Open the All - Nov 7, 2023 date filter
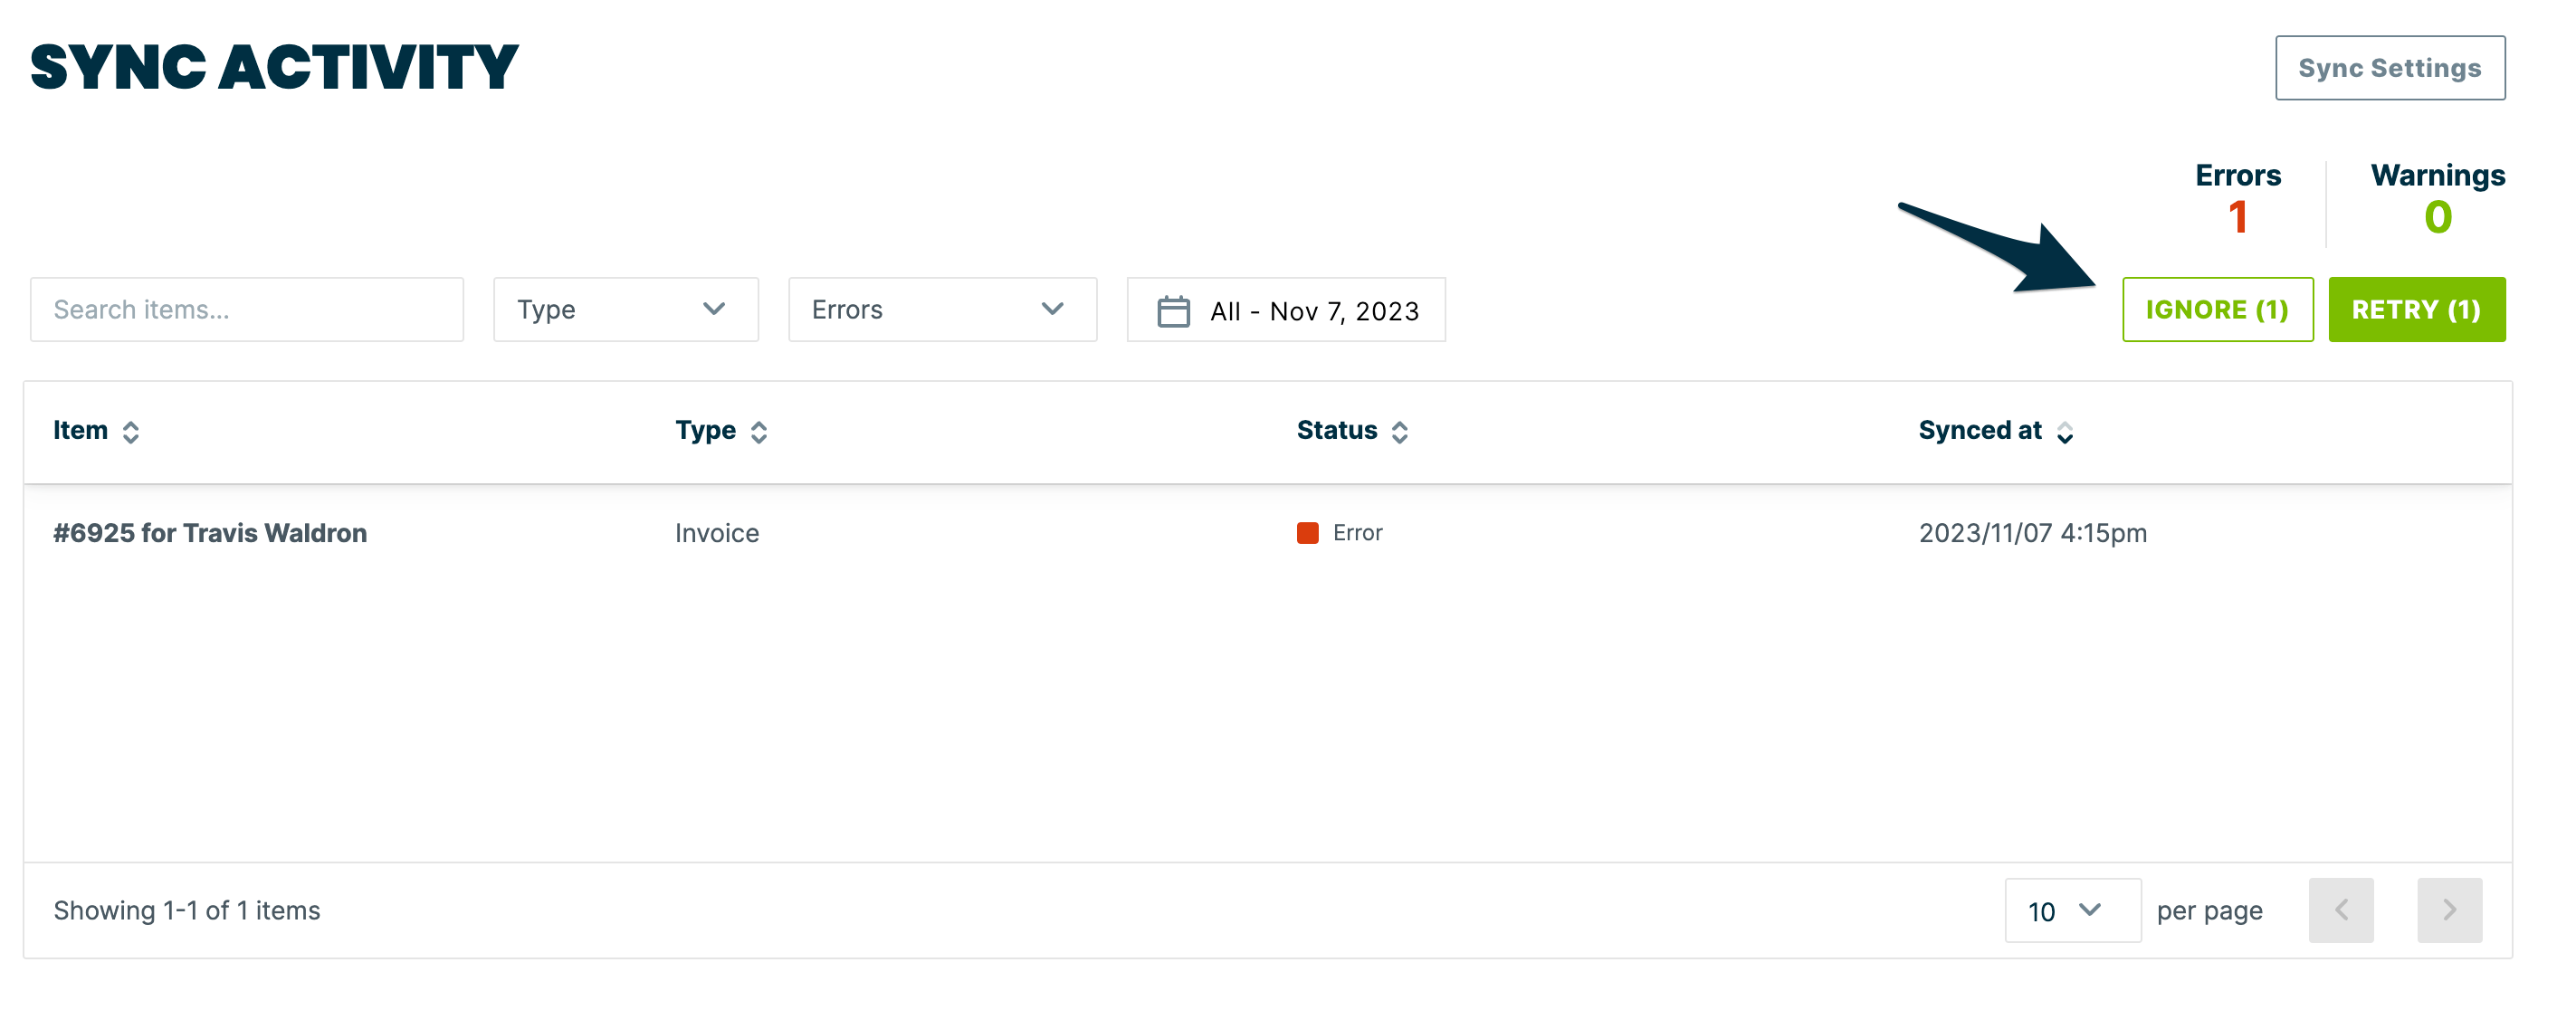 (x=1286, y=310)
